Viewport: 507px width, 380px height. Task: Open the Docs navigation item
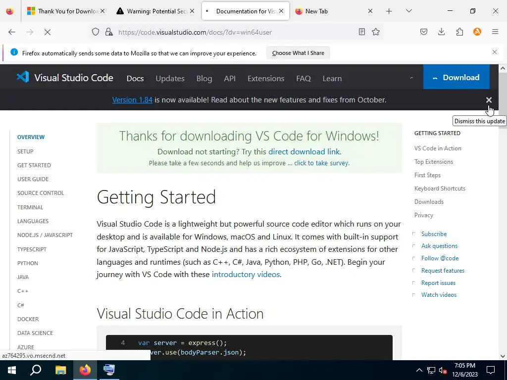pos(135,79)
